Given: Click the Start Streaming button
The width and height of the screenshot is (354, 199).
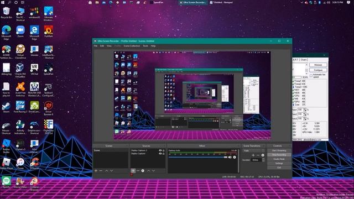Looking at the screenshot, I should point(279,150).
